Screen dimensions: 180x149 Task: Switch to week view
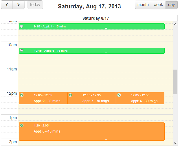[158, 5]
